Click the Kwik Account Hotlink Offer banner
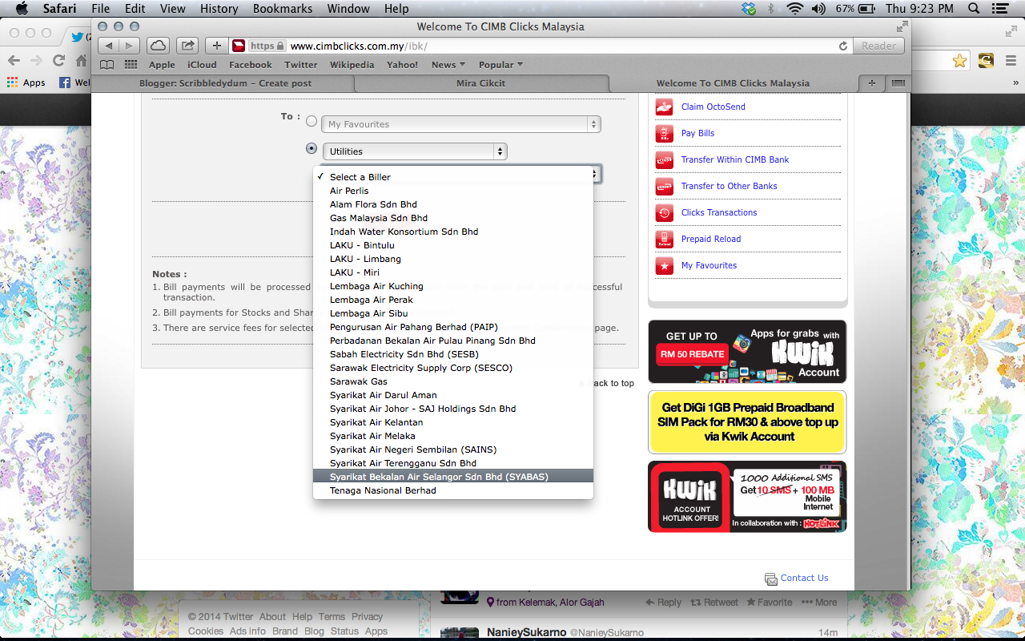 coord(747,497)
